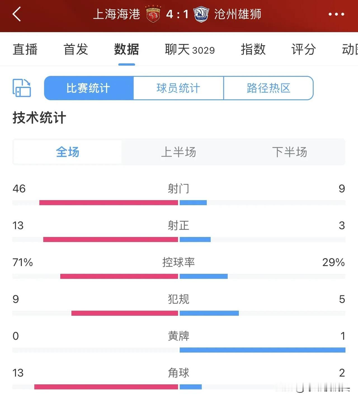358x400 pixels.
Task: Select the 比赛统计 segment
Action: coord(89,88)
